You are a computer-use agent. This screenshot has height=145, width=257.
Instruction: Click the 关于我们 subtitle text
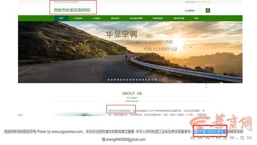point(132,98)
